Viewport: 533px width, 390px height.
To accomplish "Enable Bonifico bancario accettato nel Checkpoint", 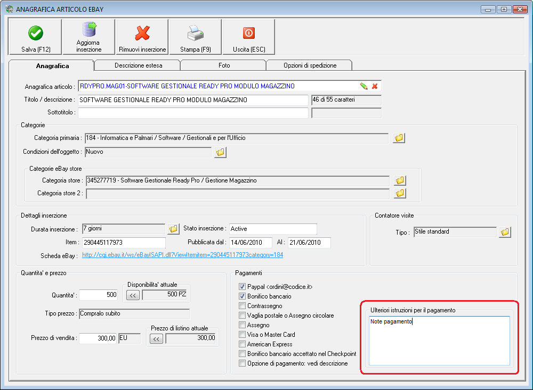I will tap(242, 354).
